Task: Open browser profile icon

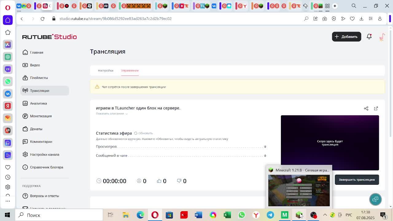Action: click(x=380, y=19)
